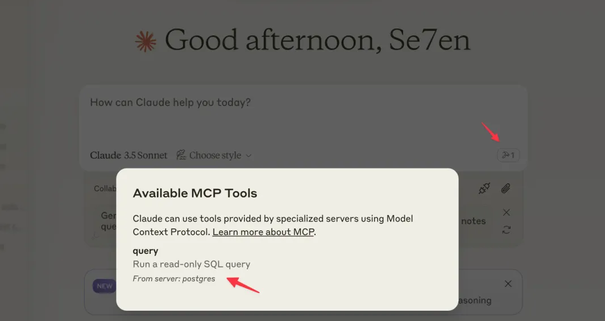Image resolution: width=605 pixels, height=321 pixels.
Task: Click the Choose style chevron arrow
Action: click(x=248, y=155)
